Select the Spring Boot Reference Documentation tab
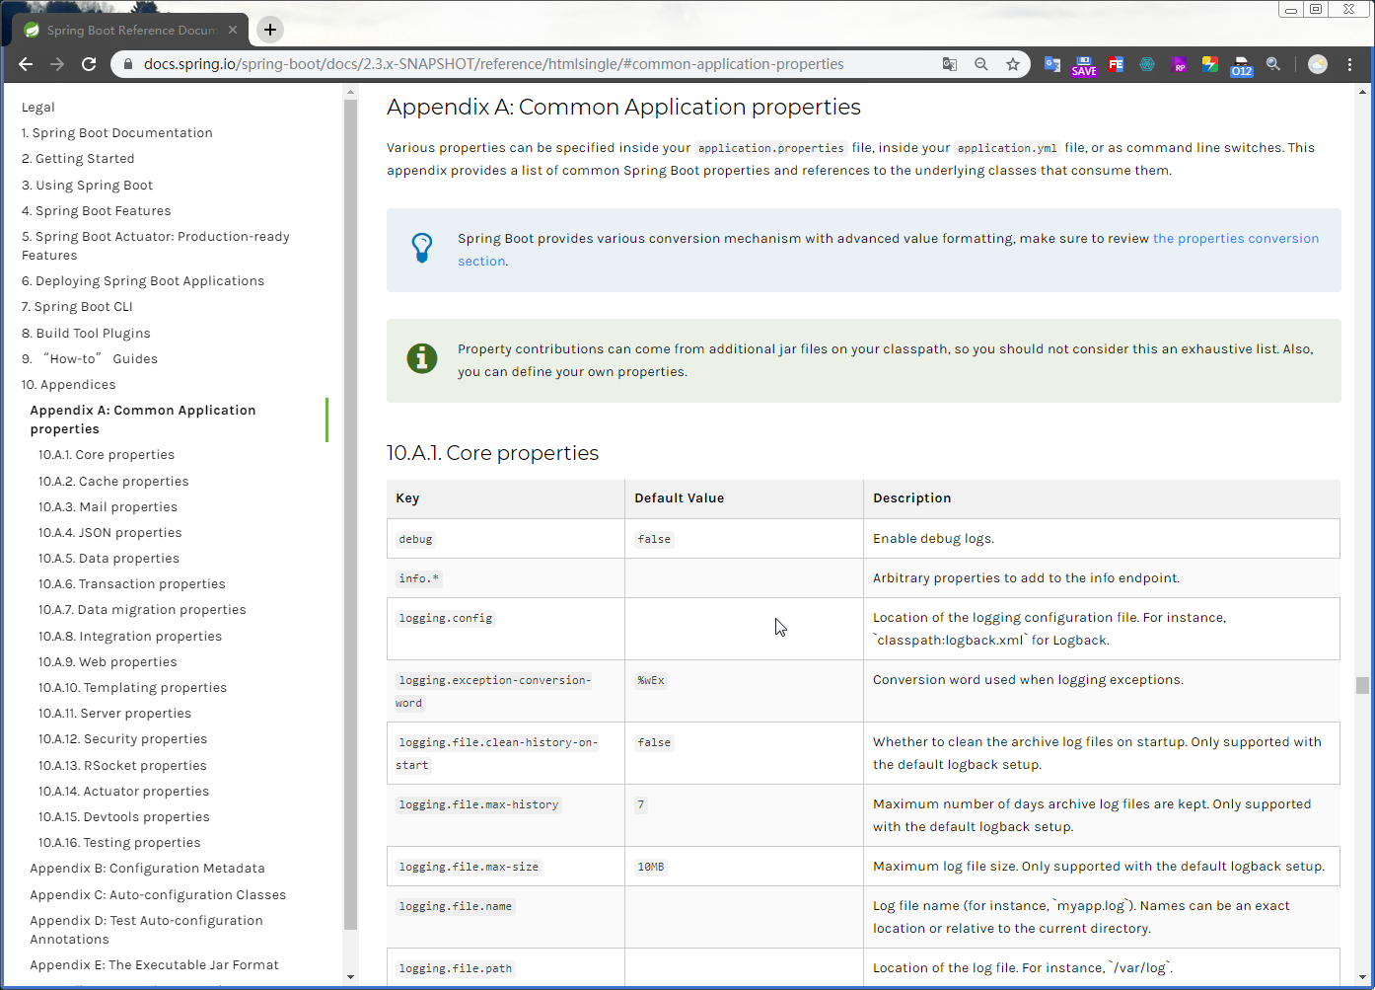Image resolution: width=1375 pixels, height=990 pixels. pyautogui.click(x=131, y=30)
